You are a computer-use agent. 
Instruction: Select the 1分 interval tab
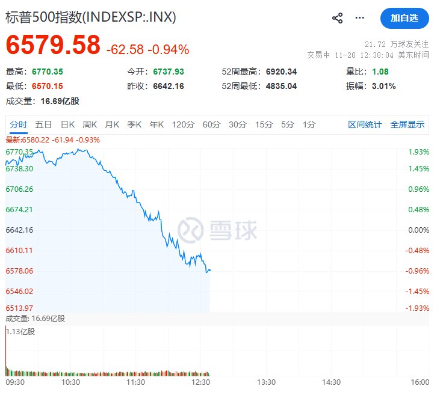coord(309,124)
